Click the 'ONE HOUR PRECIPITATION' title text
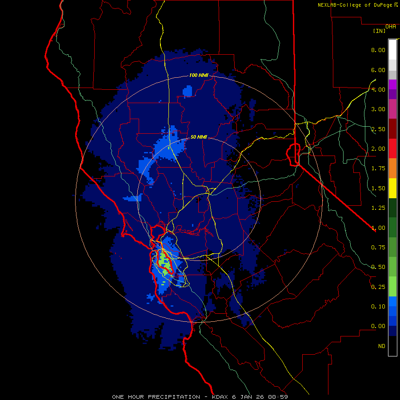400x400 pixels. point(156,397)
